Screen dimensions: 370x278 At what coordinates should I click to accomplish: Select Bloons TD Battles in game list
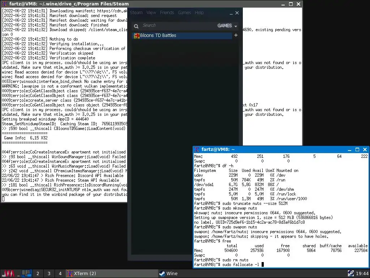182,35
